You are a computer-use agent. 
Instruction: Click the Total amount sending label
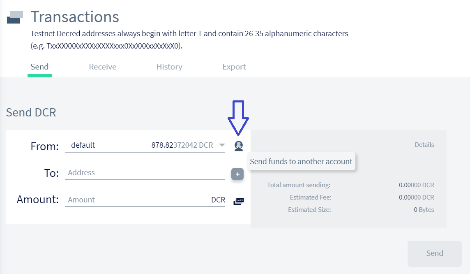(299, 185)
